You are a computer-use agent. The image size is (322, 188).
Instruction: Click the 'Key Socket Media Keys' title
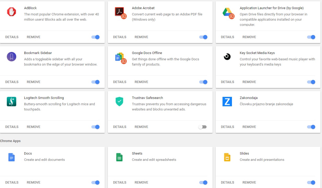[x=257, y=53]
